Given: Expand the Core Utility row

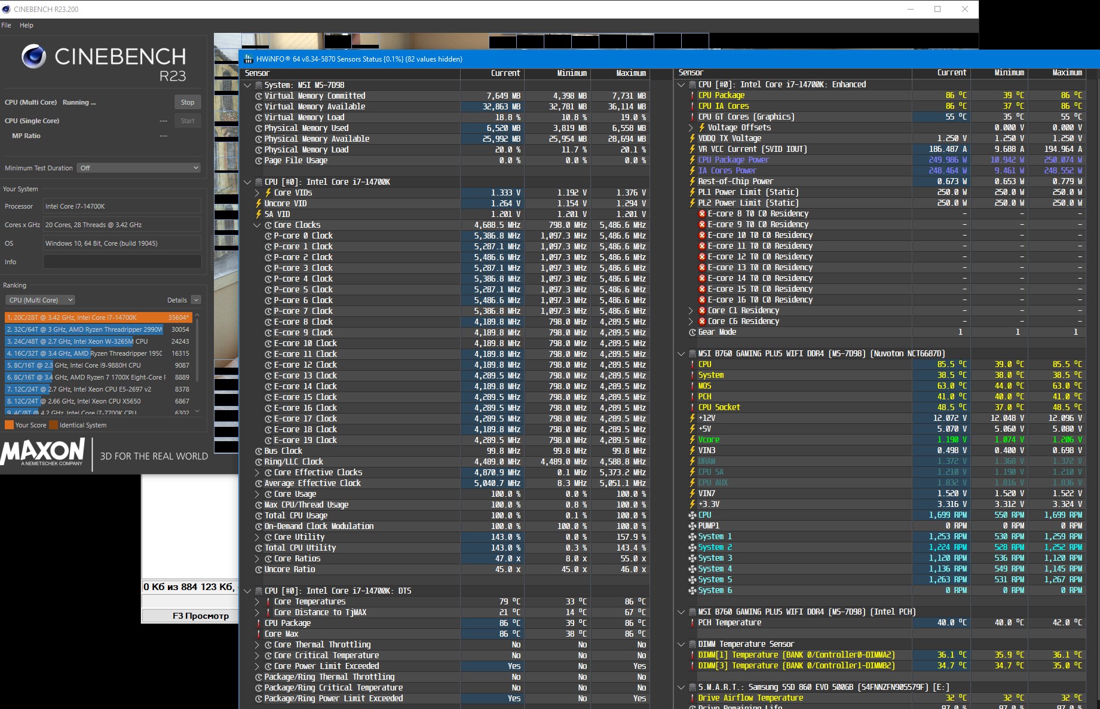Looking at the screenshot, I should pyautogui.click(x=257, y=537).
